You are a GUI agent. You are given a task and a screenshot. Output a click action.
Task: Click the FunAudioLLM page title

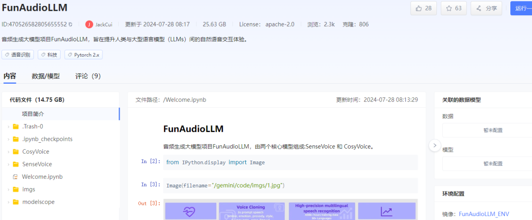[x=34, y=7]
